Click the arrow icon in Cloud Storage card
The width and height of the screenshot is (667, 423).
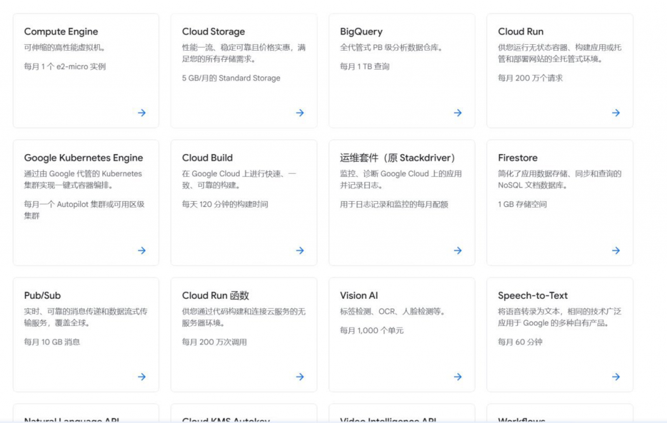click(x=300, y=113)
